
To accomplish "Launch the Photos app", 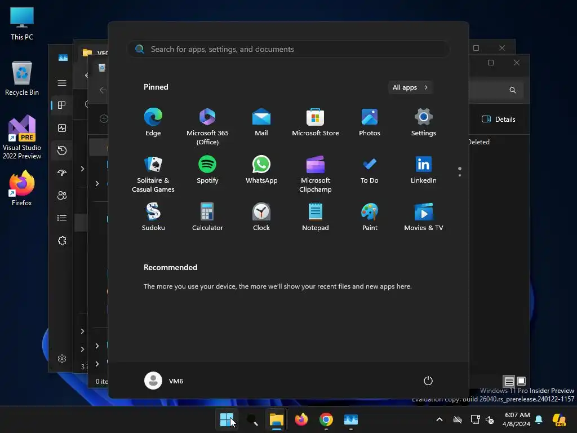I will pos(370,122).
